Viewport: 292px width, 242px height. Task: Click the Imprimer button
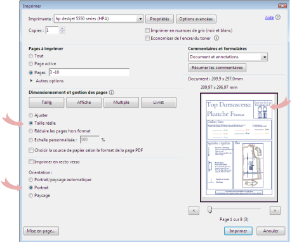point(238,231)
